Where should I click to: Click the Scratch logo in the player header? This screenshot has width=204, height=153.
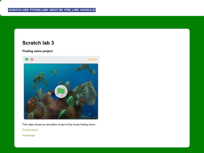(92, 59)
